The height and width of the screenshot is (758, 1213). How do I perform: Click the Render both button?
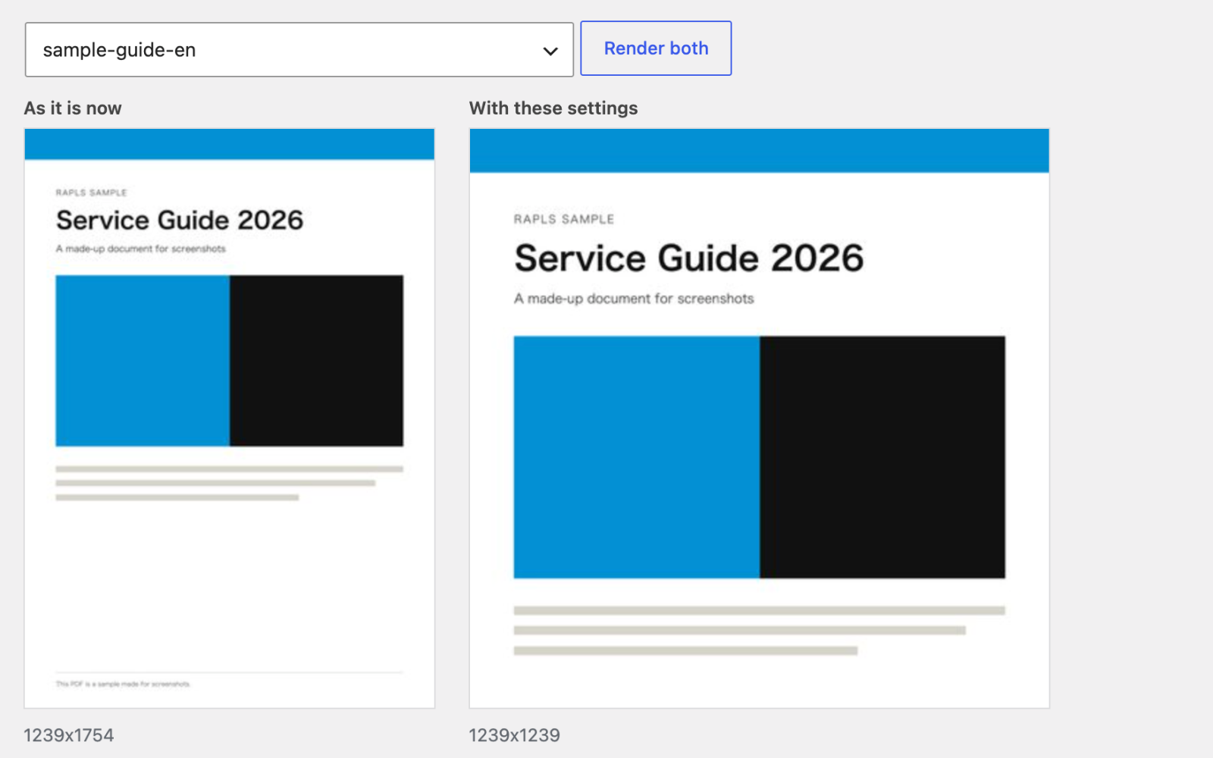pos(656,49)
